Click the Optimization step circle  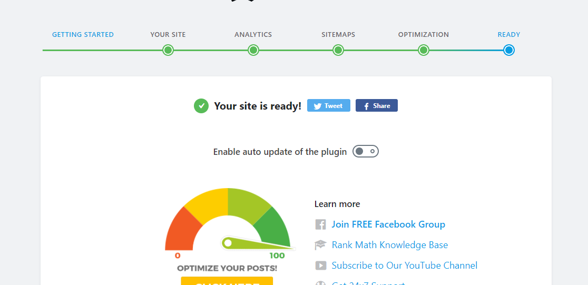point(424,50)
